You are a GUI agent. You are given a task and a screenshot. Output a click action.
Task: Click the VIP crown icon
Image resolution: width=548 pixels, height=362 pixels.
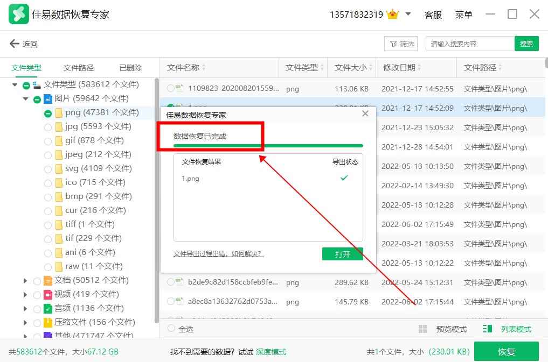392,15
